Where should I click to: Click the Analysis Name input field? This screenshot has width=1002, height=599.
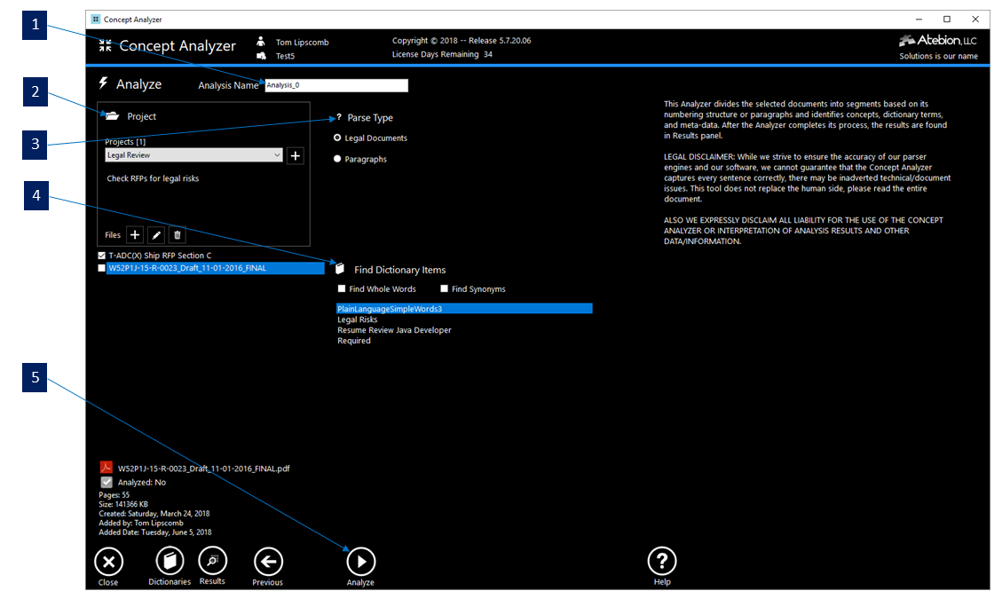point(336,85)
